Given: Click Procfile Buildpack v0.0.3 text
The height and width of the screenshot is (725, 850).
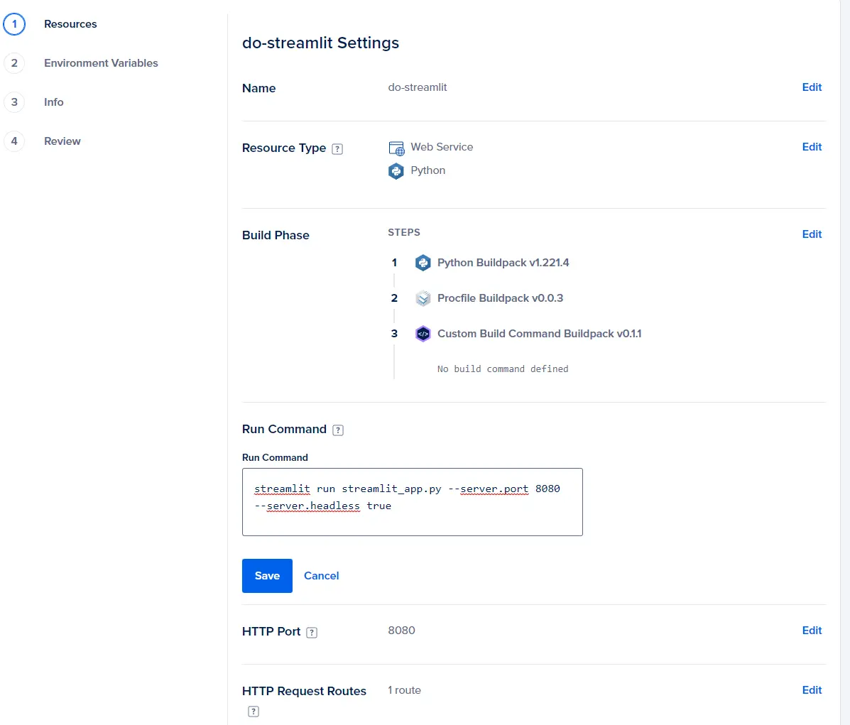Looking at the screenshot, I should point(501,298).
